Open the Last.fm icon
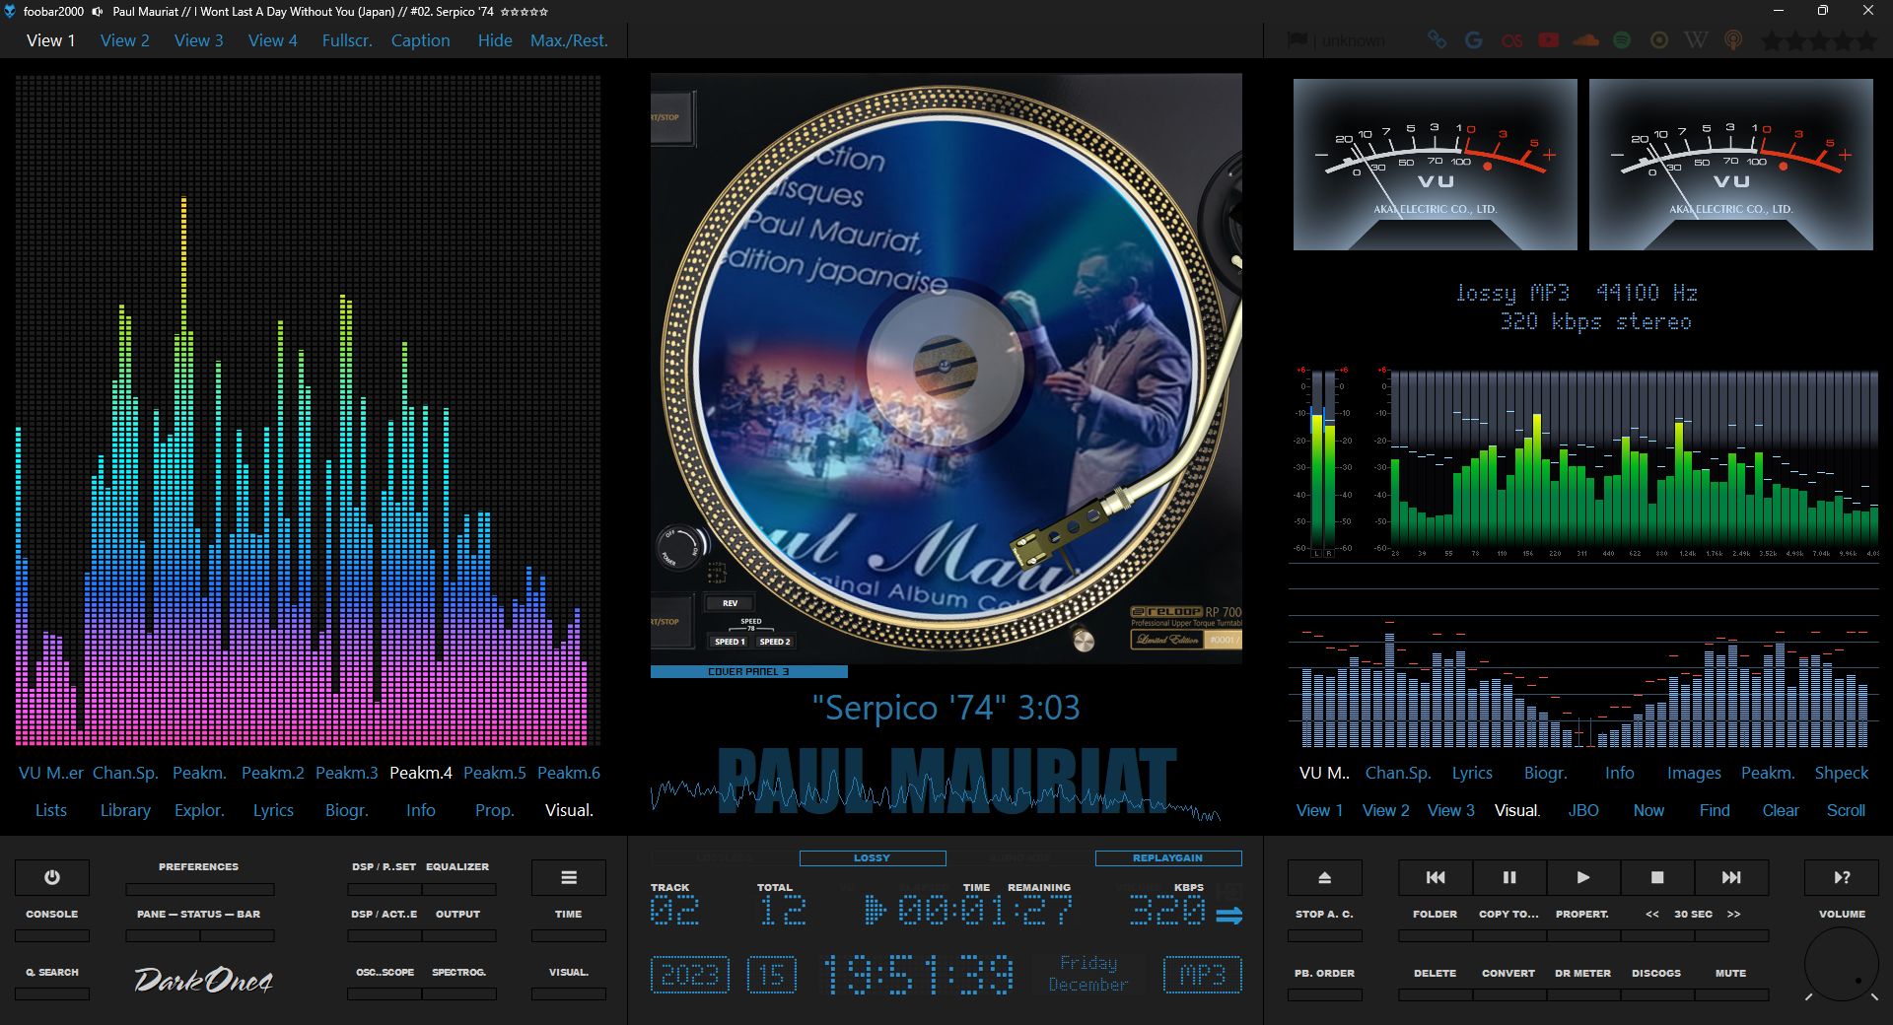1893x1025 pixels. (1511, 40)
